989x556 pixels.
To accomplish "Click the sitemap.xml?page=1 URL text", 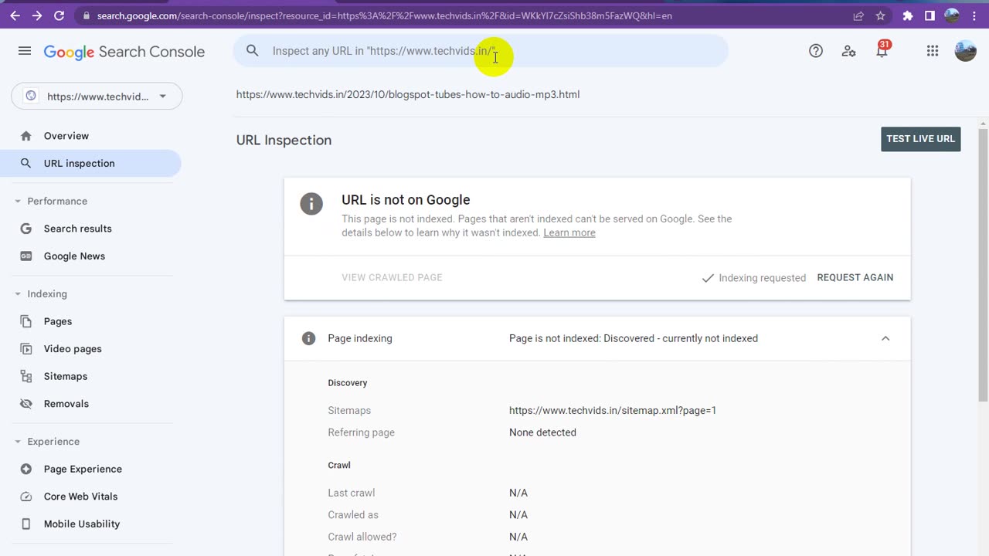I will coord(613,411).
